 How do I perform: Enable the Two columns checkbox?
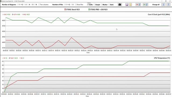click(43, 5)
